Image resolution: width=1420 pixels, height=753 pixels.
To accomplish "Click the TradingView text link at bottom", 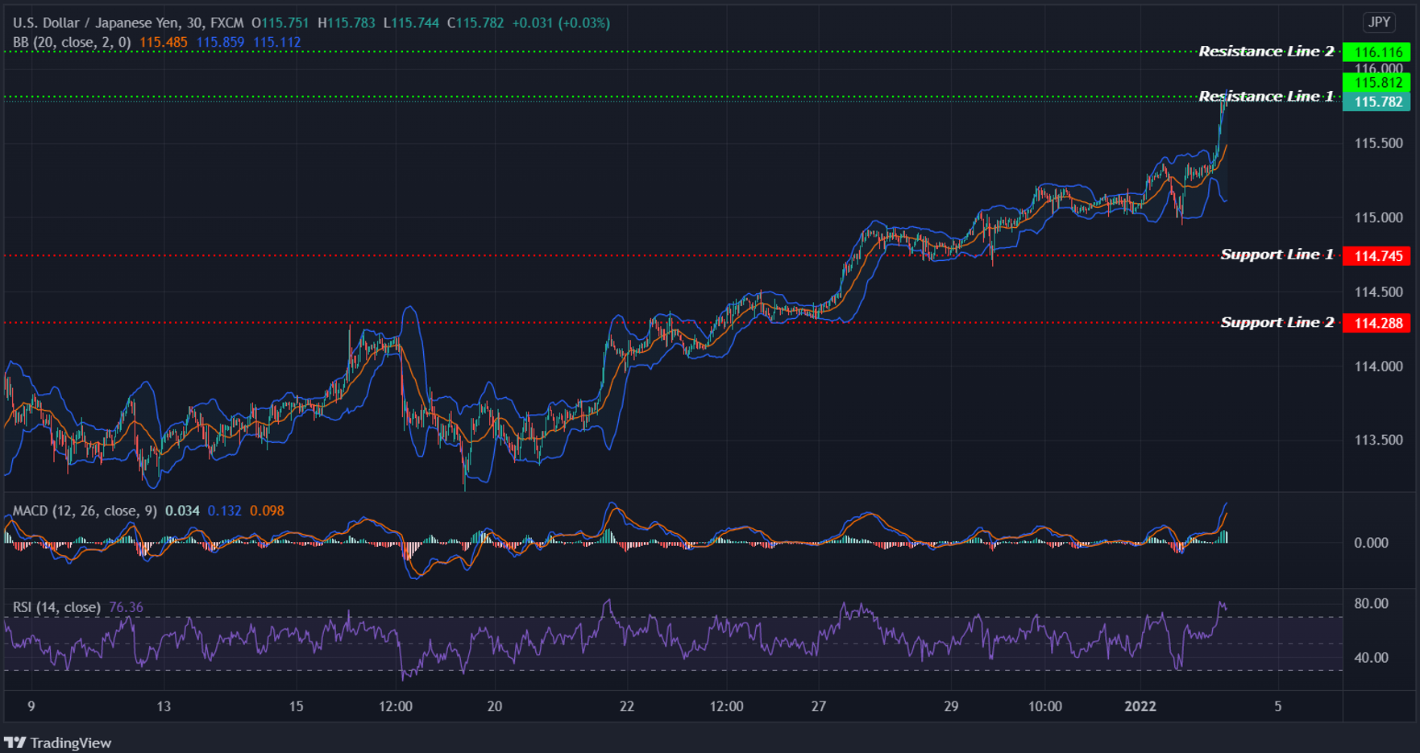I will pyautogui.click(x=72, y=742).
